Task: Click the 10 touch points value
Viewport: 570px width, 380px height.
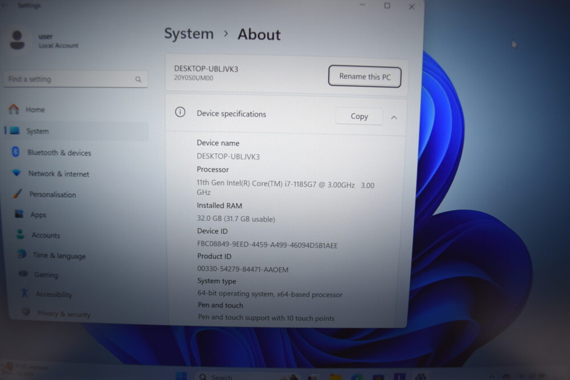Action: point(266,318)
